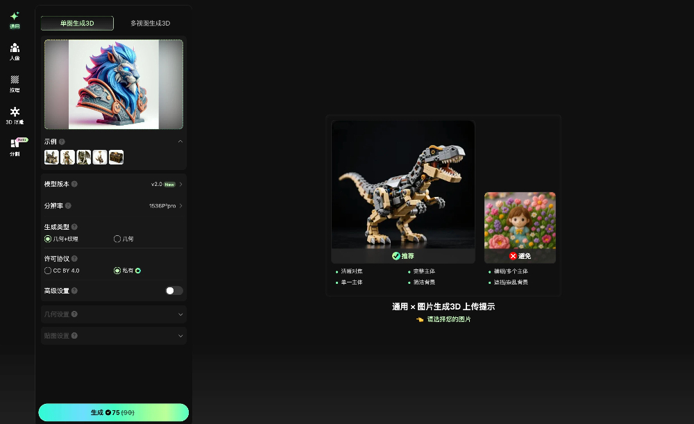The height and width of the screenshot is (424, 694).
Task: Expand the 贴图设置 texture settings section
Action: (x=113, y=335)
